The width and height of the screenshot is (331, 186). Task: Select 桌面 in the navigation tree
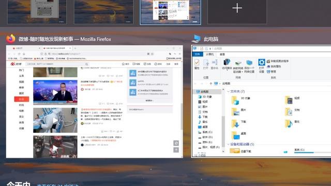(x=203, y=127)
